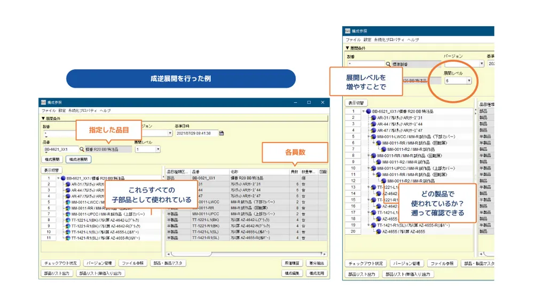Click the app icon in left window title bar
The image size is (534, 305).
point(43,102)
